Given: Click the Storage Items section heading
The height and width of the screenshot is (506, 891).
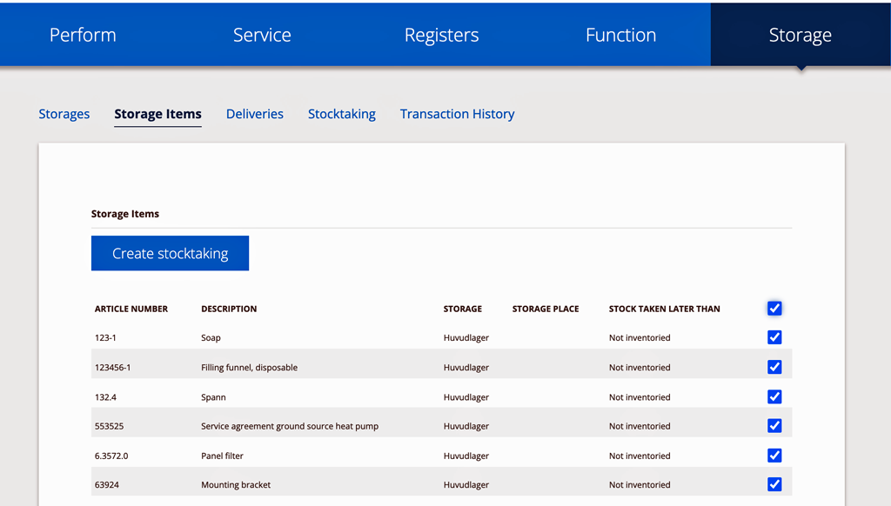Looking at the screenshot, I should click(125, 214).
